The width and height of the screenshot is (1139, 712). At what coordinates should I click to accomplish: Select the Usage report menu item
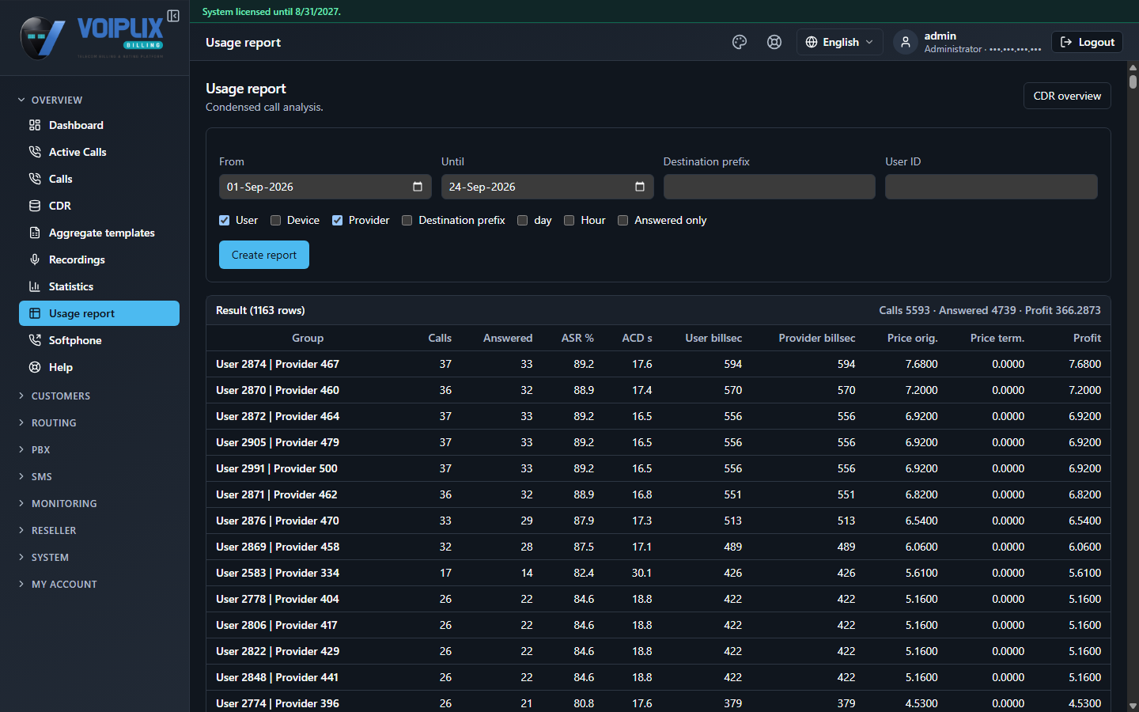click(x=99, y=313)
